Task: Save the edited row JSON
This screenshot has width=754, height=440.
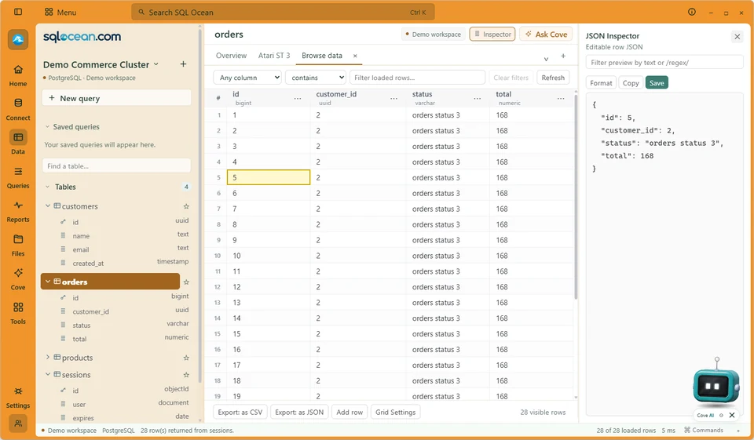Action: point(657,82)
